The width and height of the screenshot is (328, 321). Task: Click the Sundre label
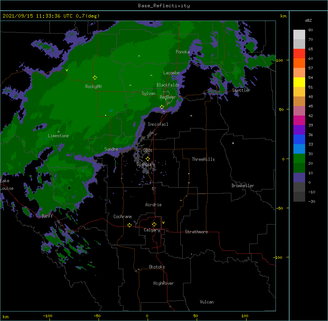tap(111, 149)
